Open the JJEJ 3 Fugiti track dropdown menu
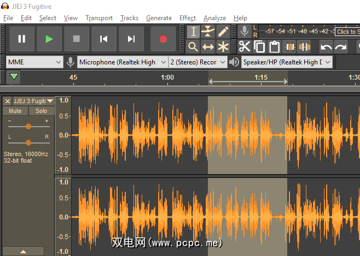The width and height of the screenshot is (360, 256). (33, 101)
